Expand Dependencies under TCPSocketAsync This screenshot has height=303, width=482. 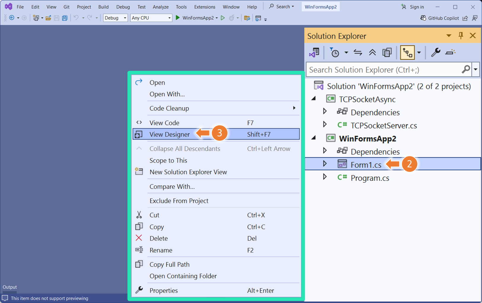coord(325,111)
